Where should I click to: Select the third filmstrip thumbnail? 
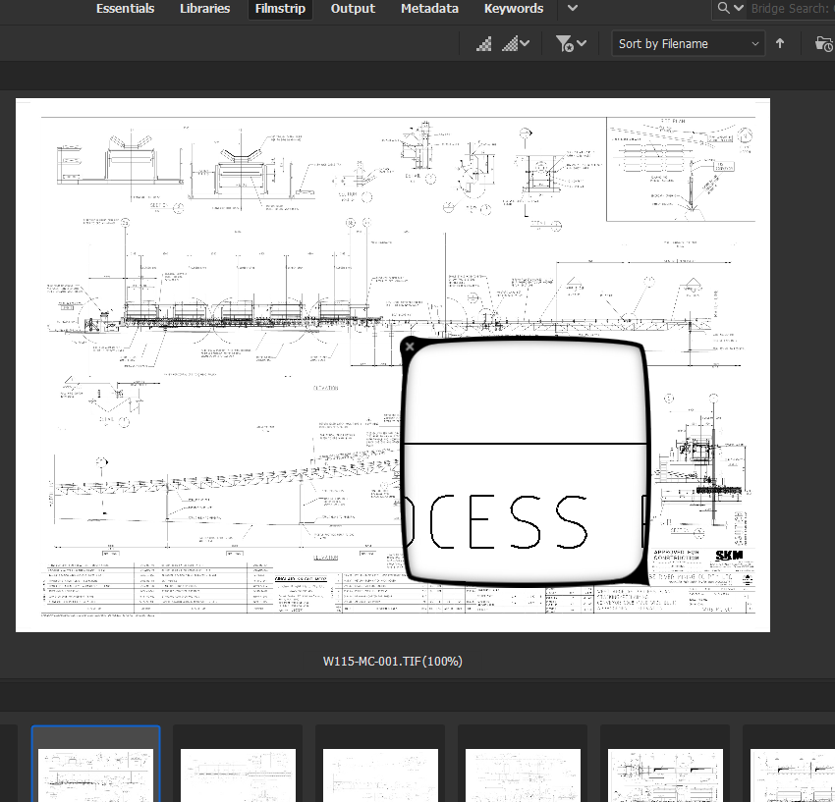(x=380, y=765)
